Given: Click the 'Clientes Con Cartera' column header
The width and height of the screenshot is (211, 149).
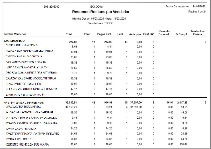Looking at the screenshot, I should [197, 33].
